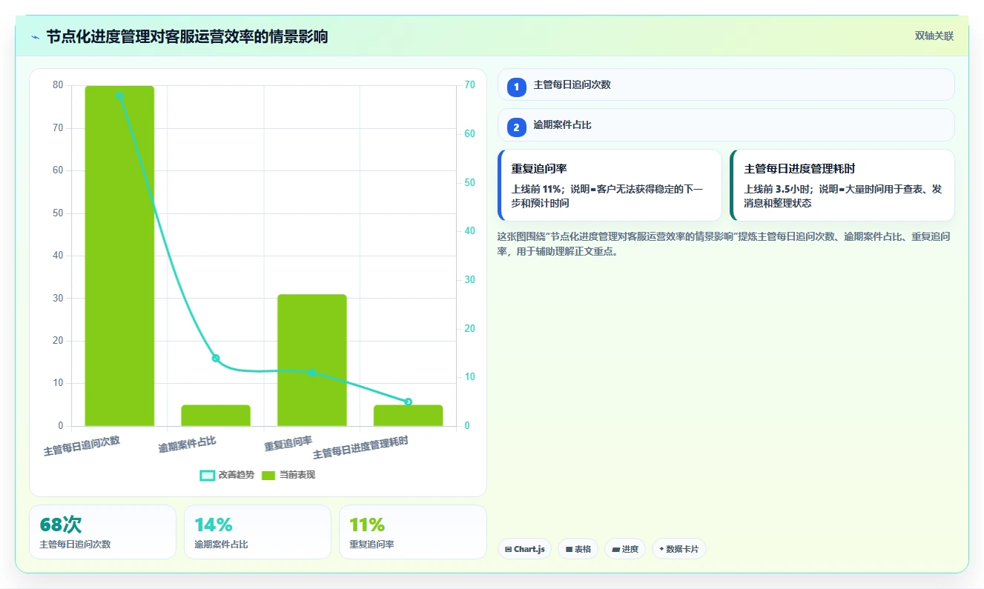984x589 pixels.
Task: Click the 主管每日追问次数 x-axis label
Action: pos(82,445)
